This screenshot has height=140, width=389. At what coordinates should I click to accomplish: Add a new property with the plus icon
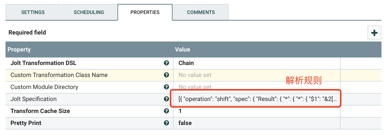tap(374, 32)
